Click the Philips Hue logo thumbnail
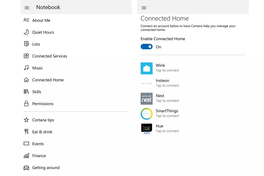This screenshot has width=264, height=176. (x=147, y=129)
